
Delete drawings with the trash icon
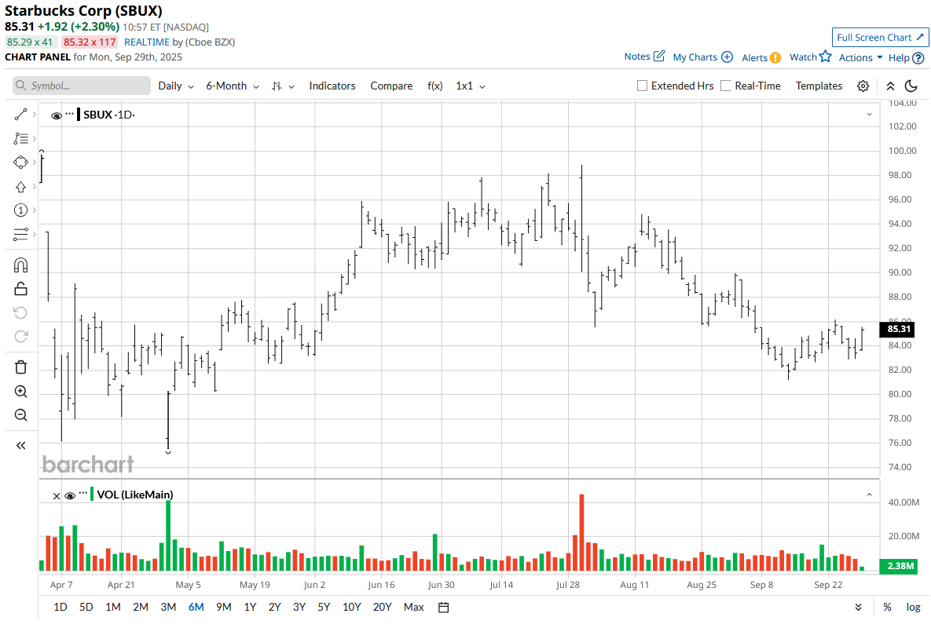coord(20,367)
